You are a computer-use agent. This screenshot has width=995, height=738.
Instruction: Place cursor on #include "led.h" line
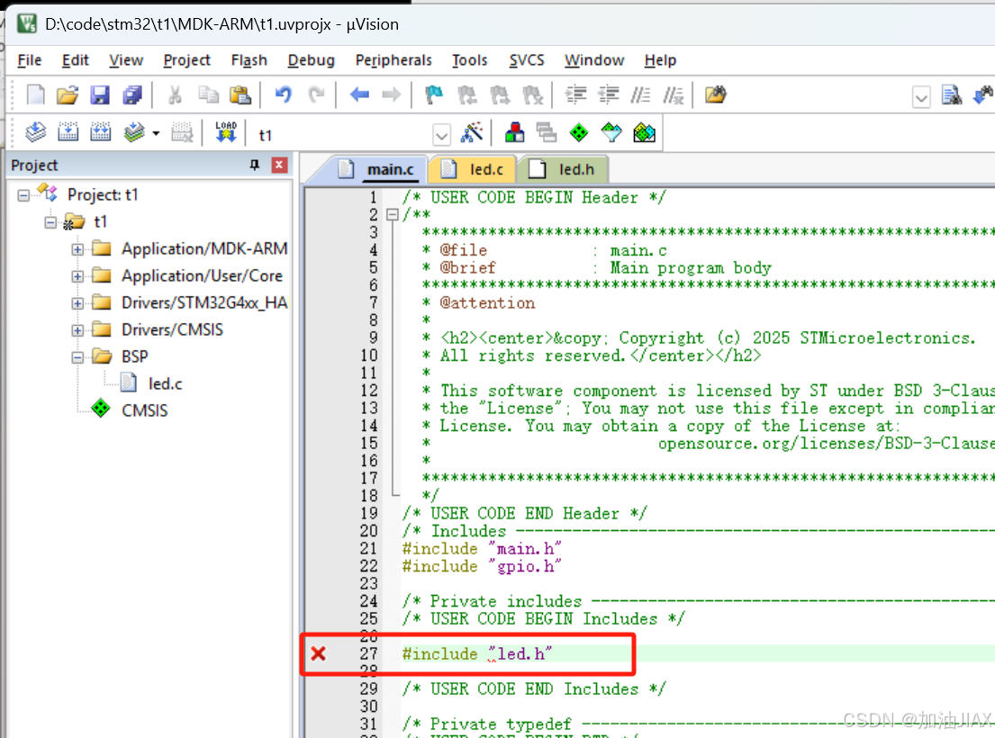477,653
